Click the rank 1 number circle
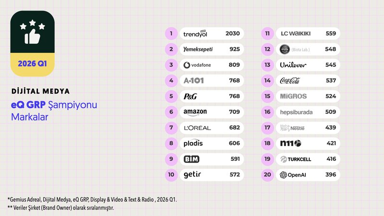Viewport: 384px width, 216px height. [171, 34]
